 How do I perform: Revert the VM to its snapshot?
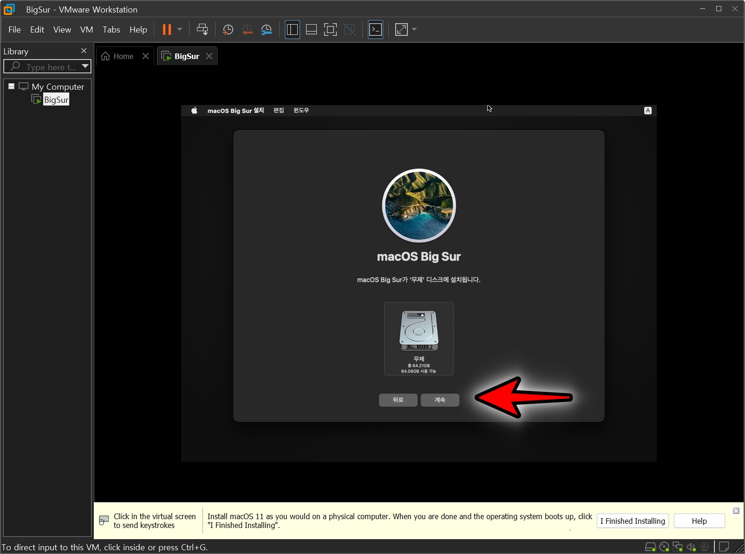coord(247,30)
